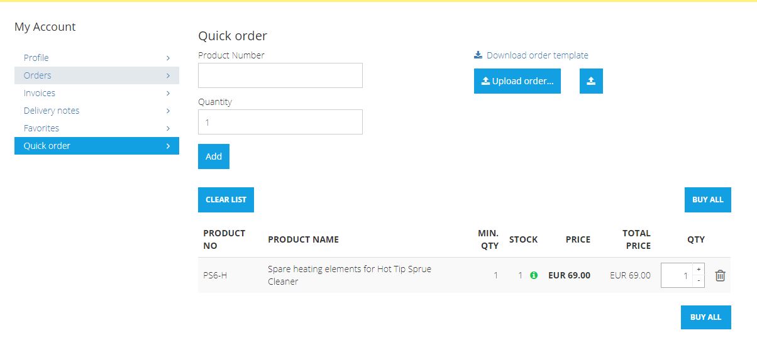Expand the Favorites chevron arrow
The image size is (757, 340).
[168, 128]
